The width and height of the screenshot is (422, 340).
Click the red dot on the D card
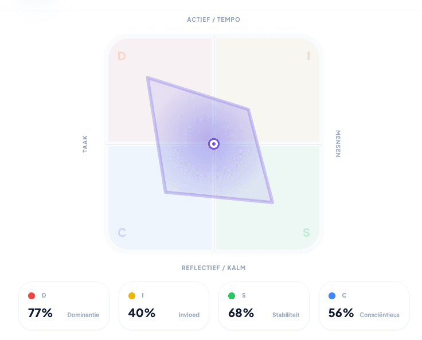click(32, 296)
